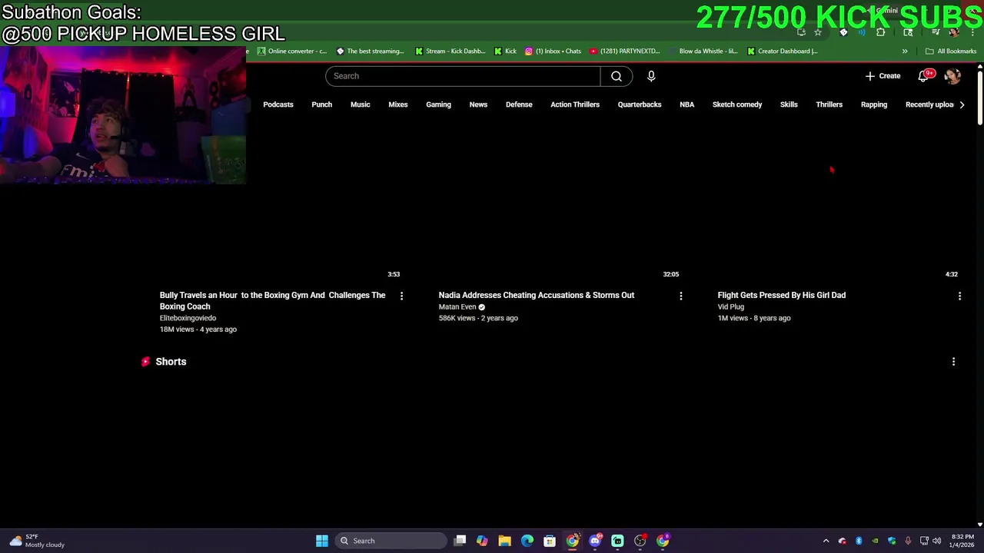This screenshot has height=553, width=984.
Task: Open Chrome extensions puzzle icon
Action: 881,32
